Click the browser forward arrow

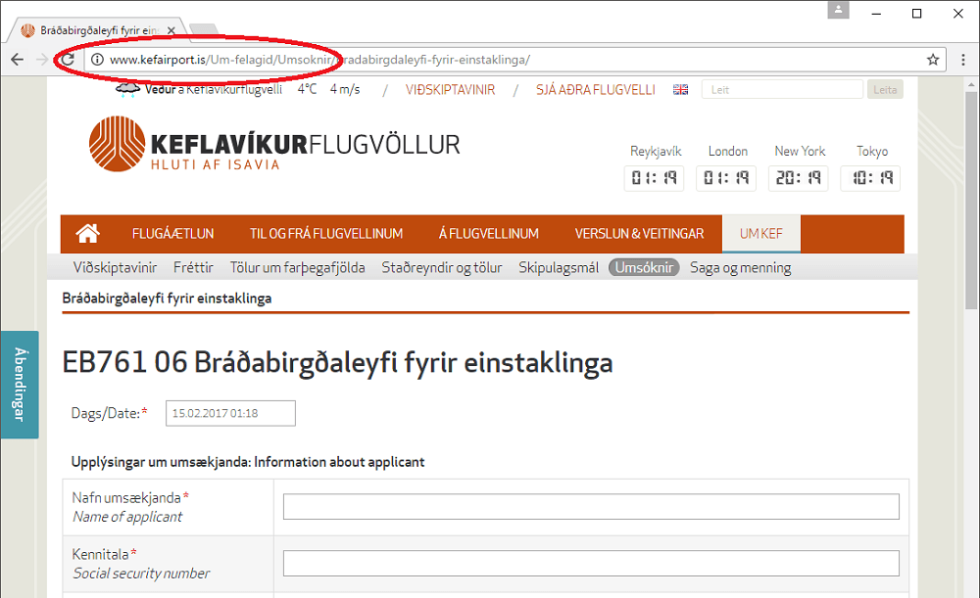(x=42, y=60)
